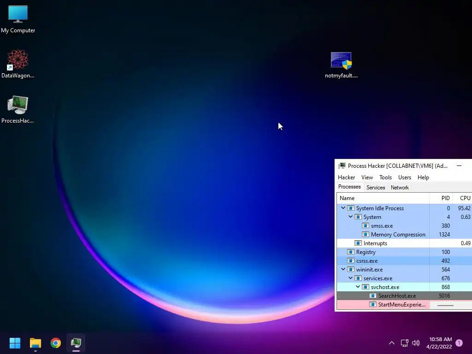The height and width of the screenshot is (354, 472).
Task: Click the Process Hacker taskbar button
Action: coord(76,343)
